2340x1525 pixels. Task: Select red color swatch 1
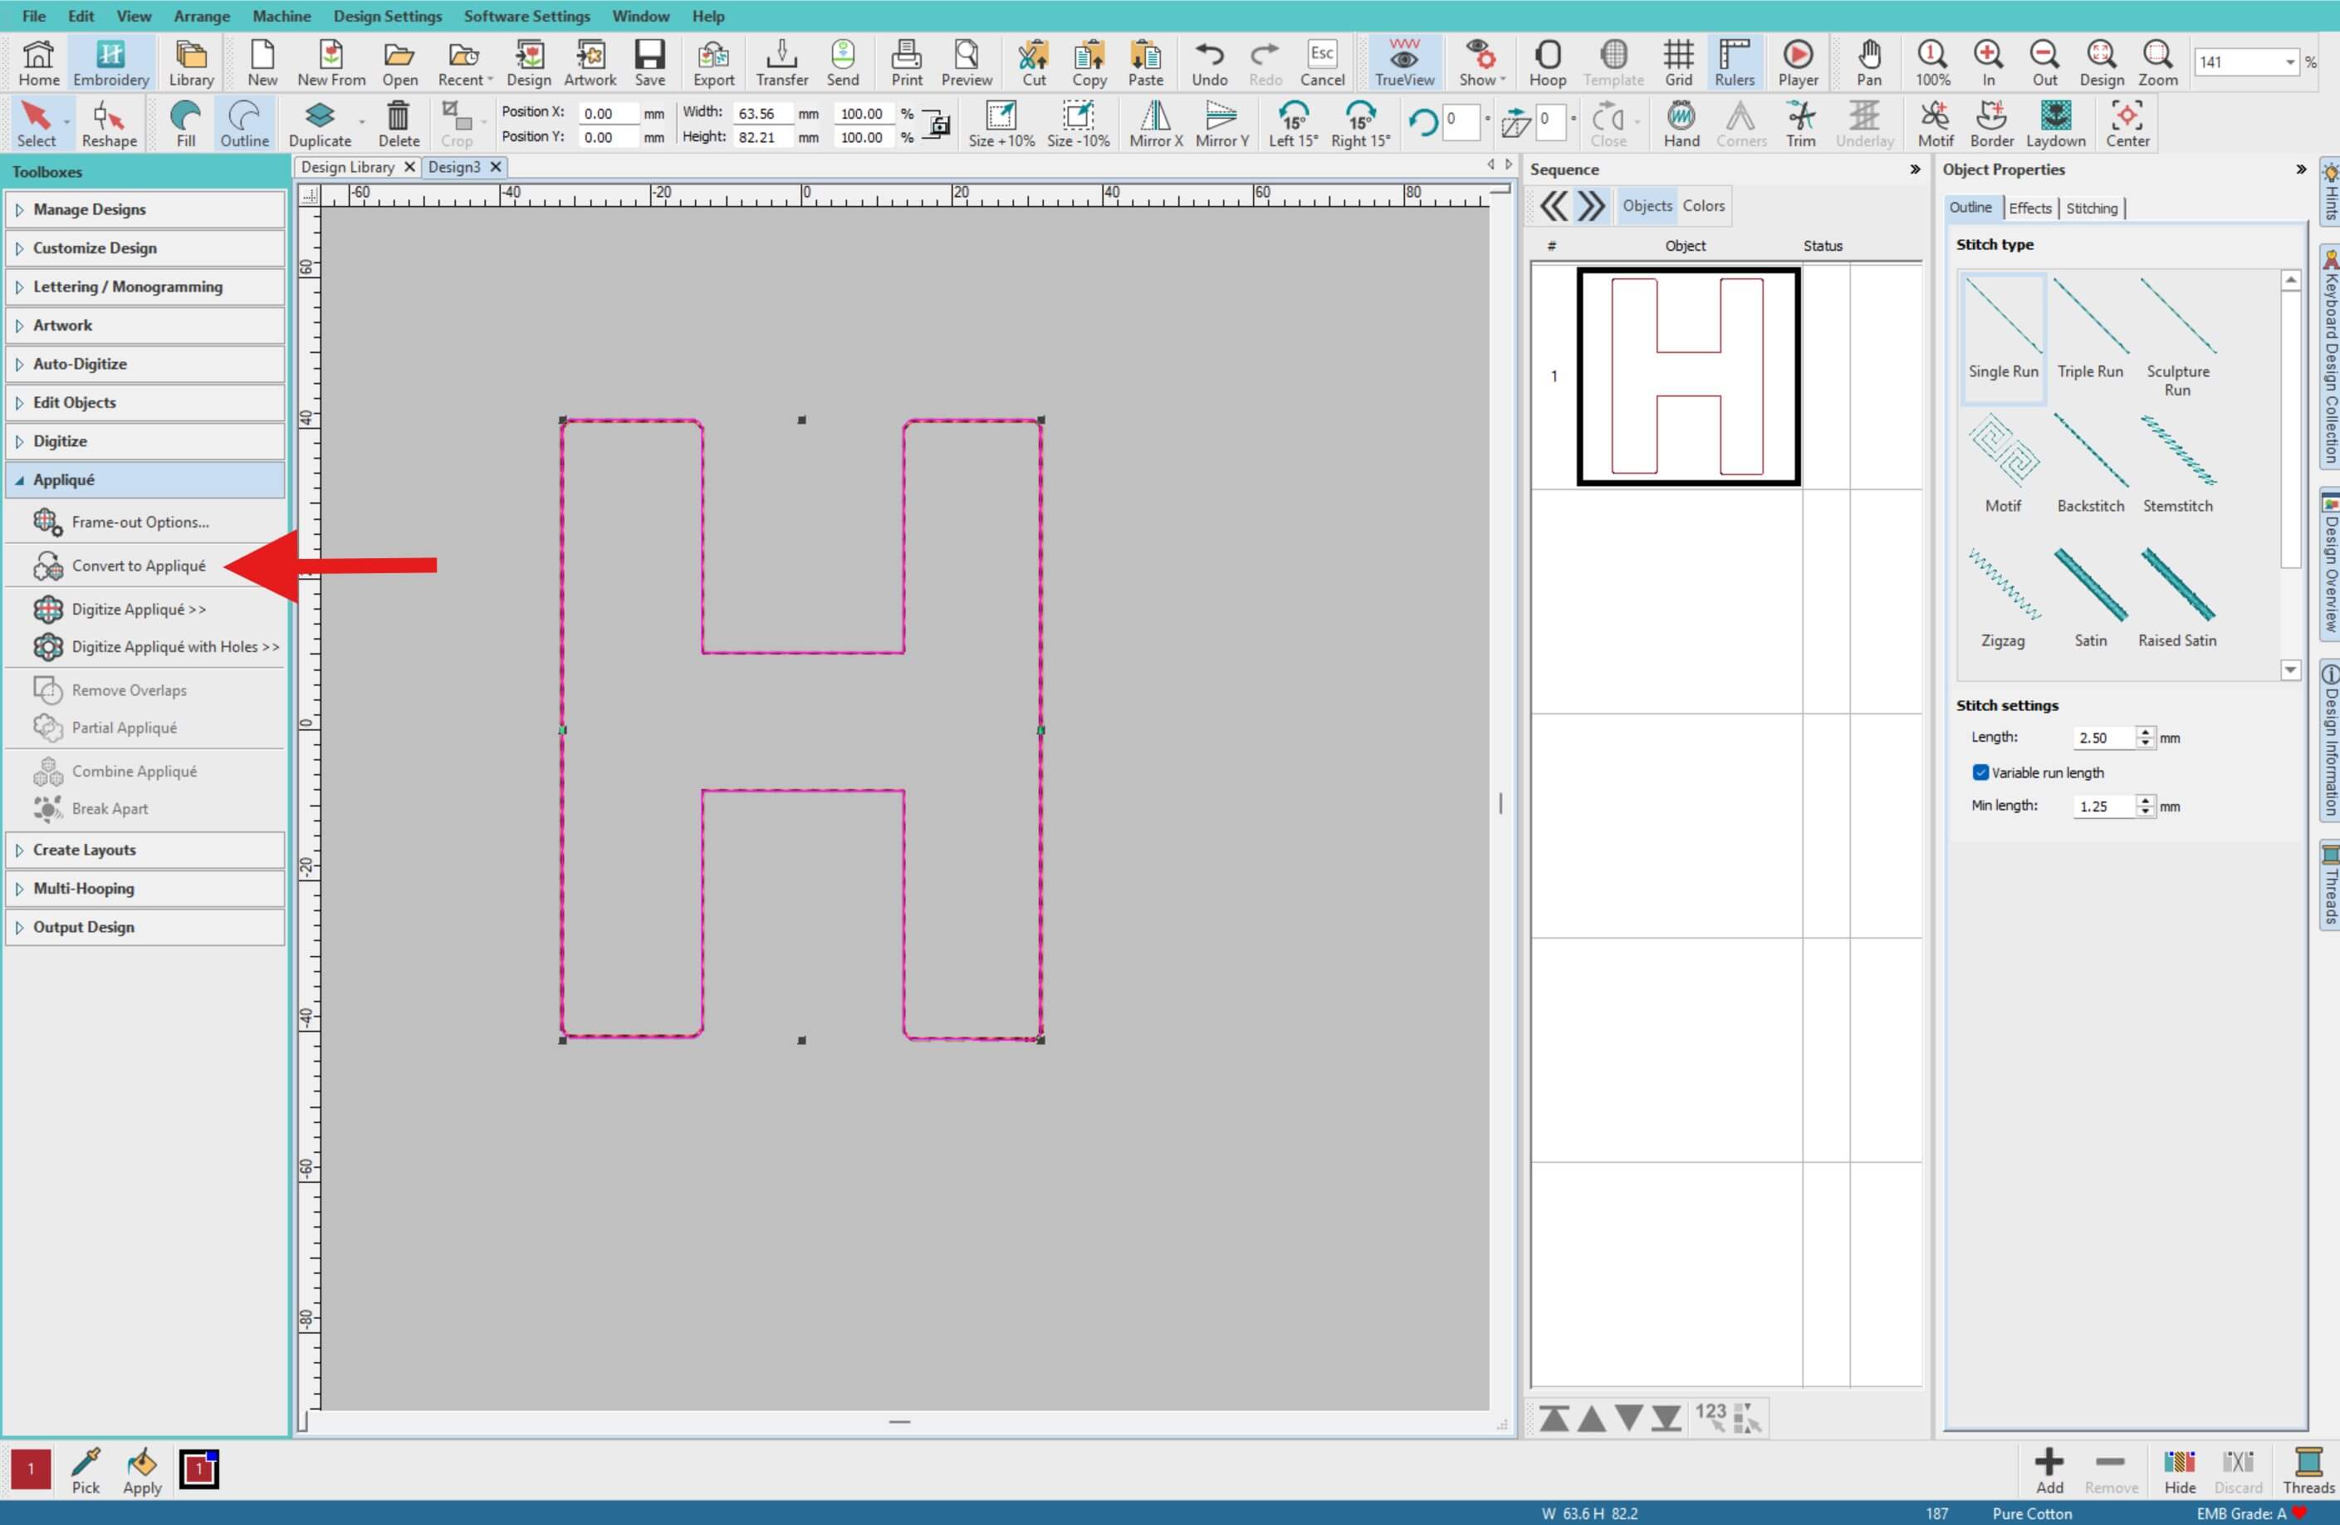[x=31, y=1469]
